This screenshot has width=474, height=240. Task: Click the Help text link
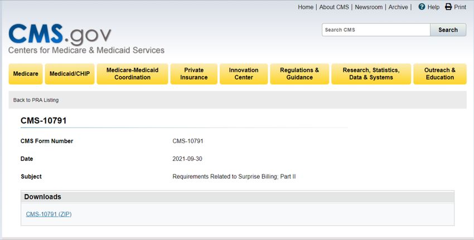point(433,7)
